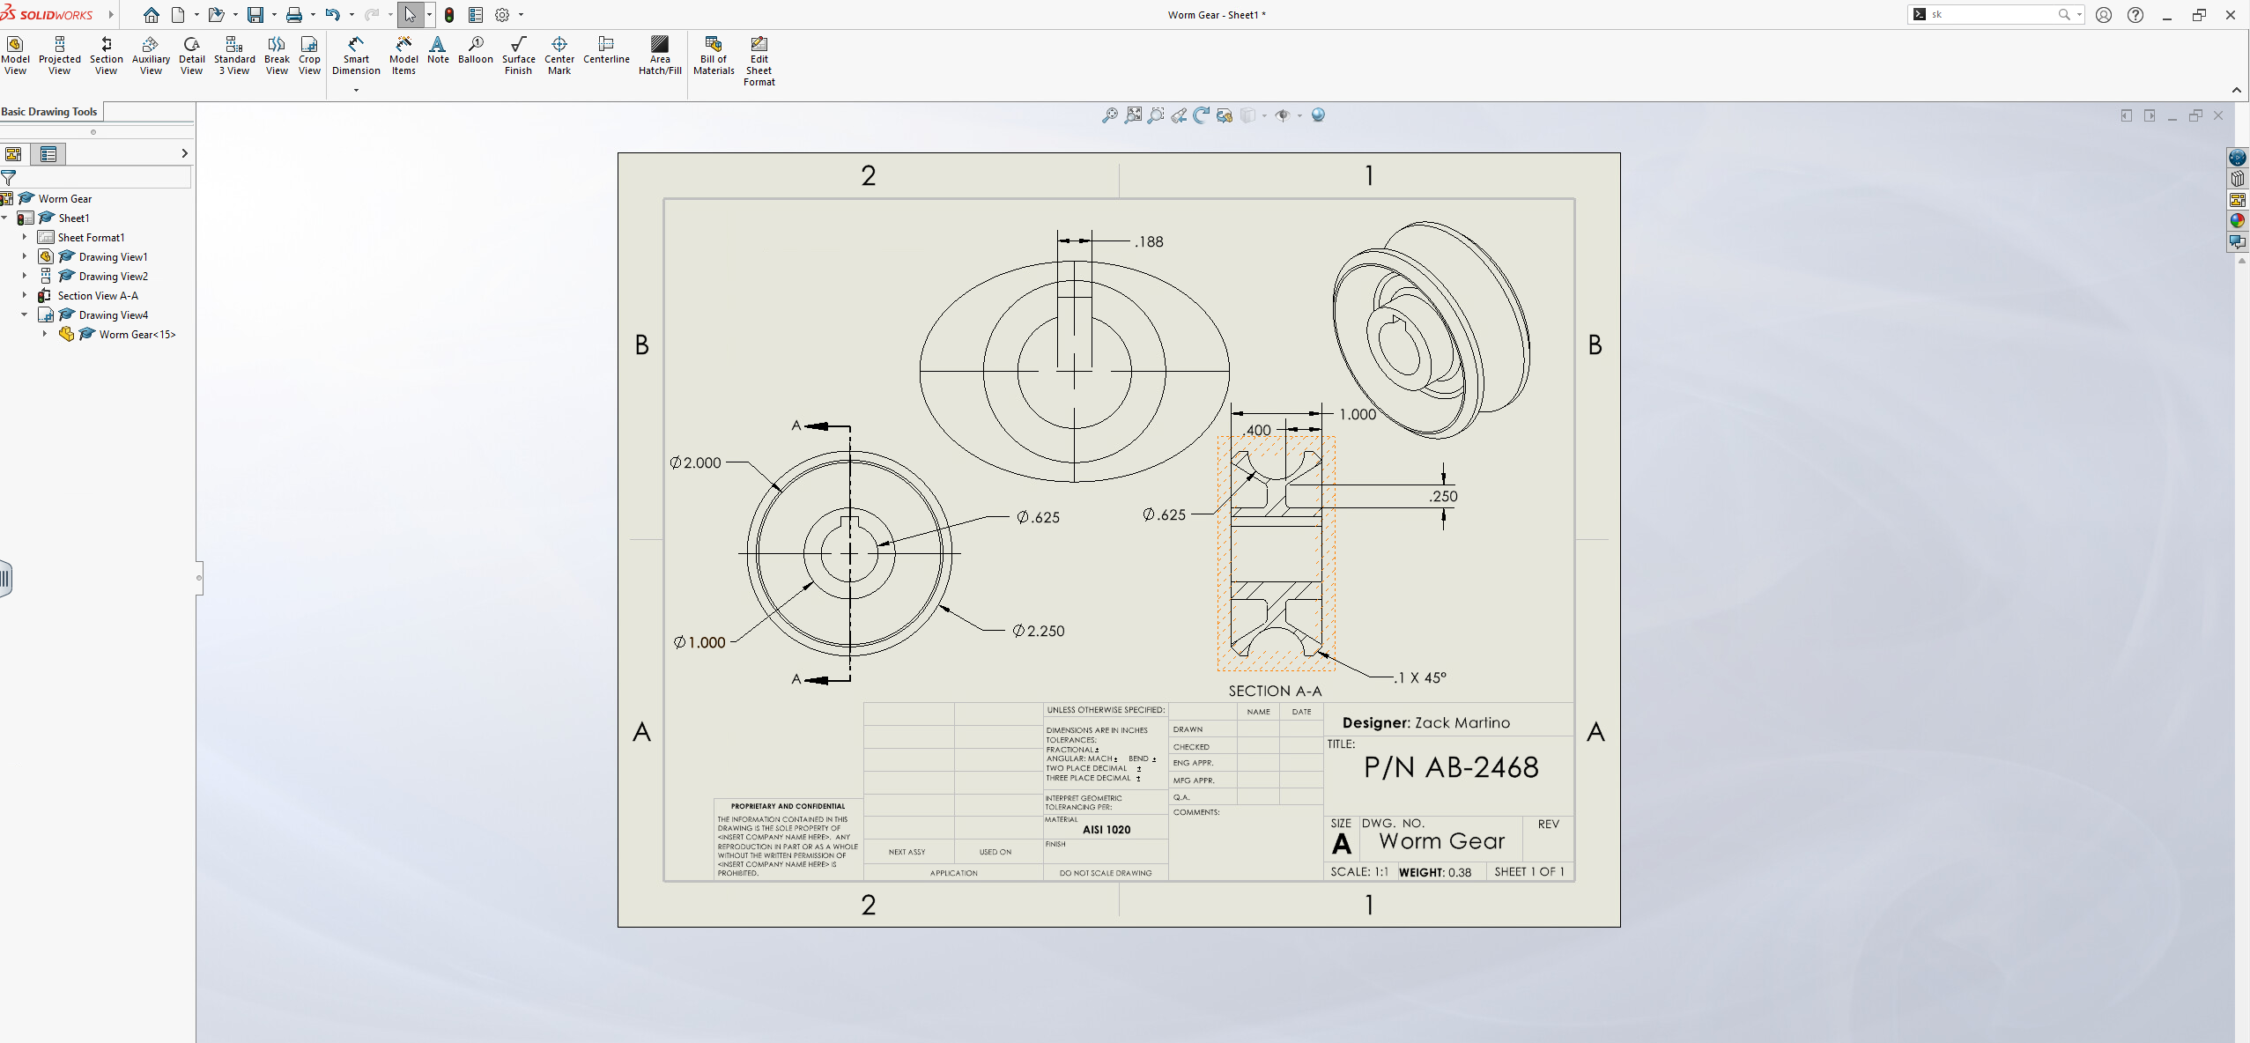
Task: Open the Save options dropdown arrow
Action: 274,15
